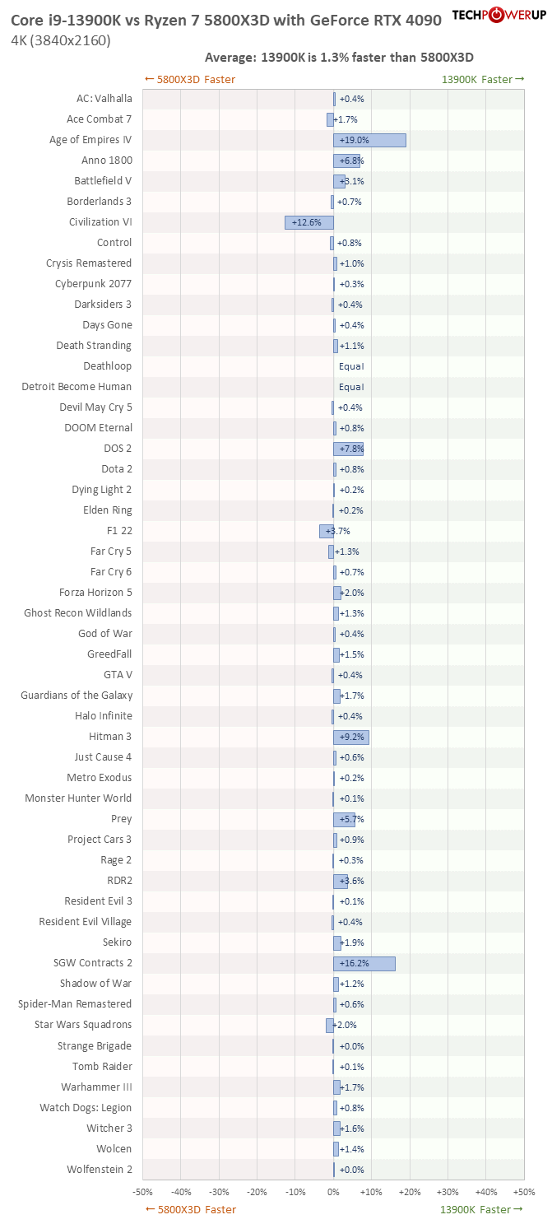
Task: Click the Hitman 3 +9.2% bar
Action: pos(351,737)
